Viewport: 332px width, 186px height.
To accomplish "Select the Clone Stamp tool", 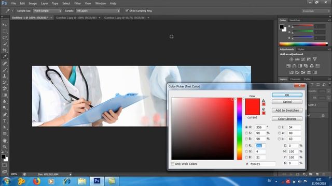I will click(5, 76).
